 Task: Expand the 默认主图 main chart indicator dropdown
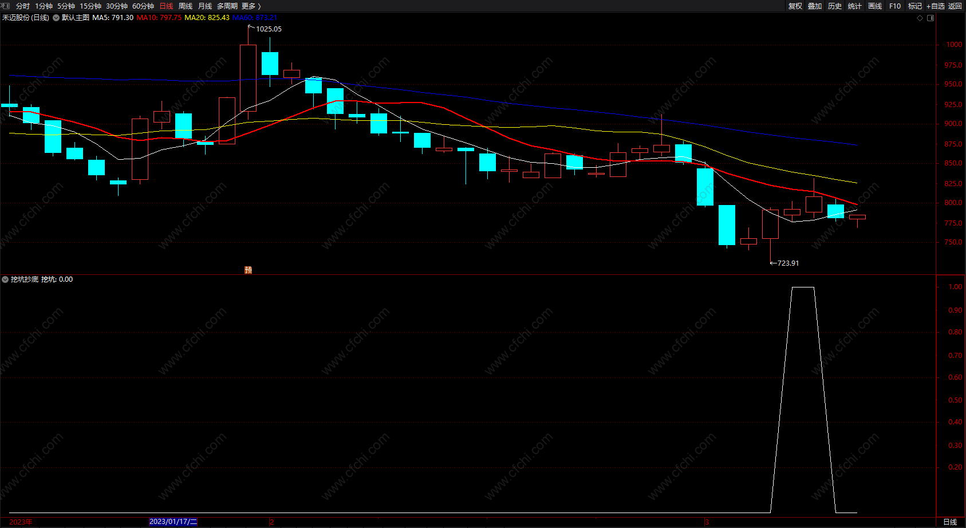coord(56,18)
